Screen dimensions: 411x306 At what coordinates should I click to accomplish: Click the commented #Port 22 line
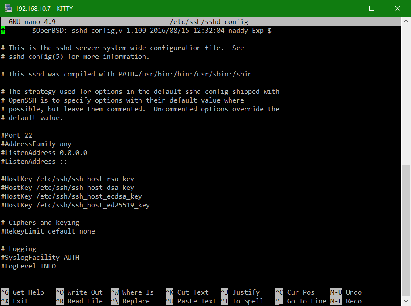click(17, 135)
